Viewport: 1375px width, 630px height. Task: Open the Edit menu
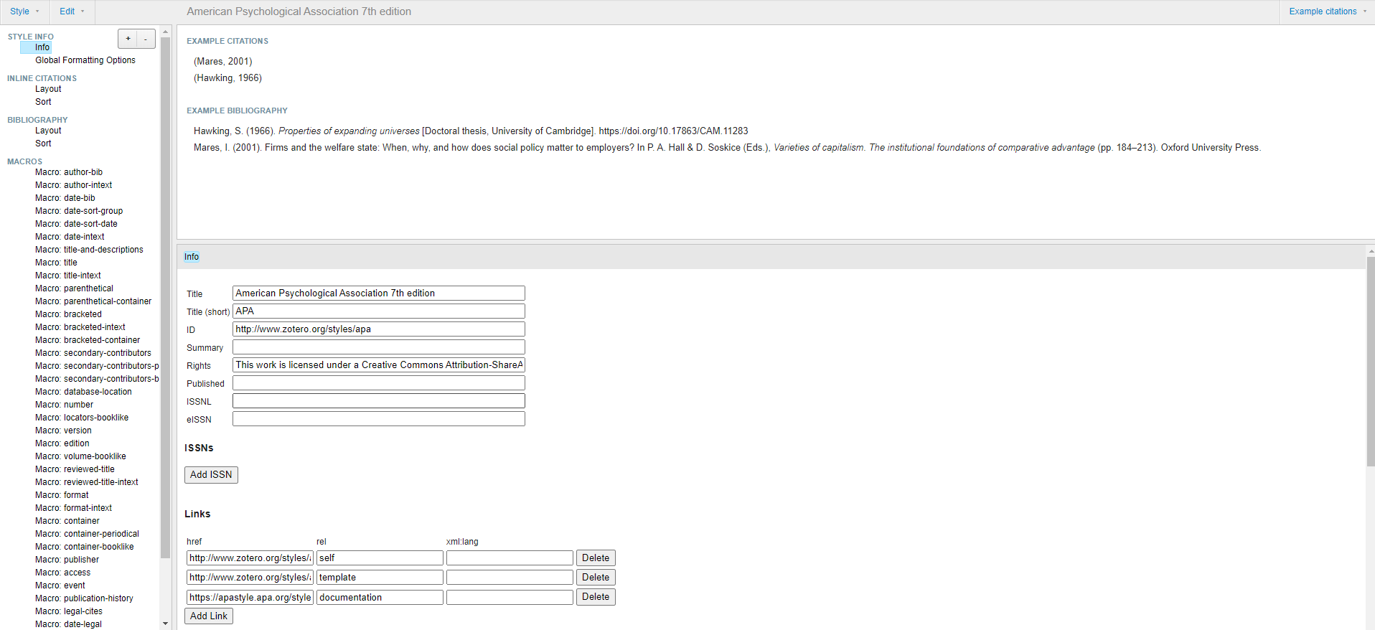click(x=72, y=11)
